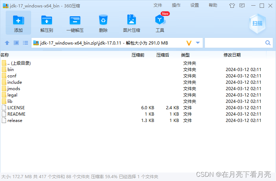Open the 工具 tools icon
This screenshot has height=181, width=276.
[160, 20]
